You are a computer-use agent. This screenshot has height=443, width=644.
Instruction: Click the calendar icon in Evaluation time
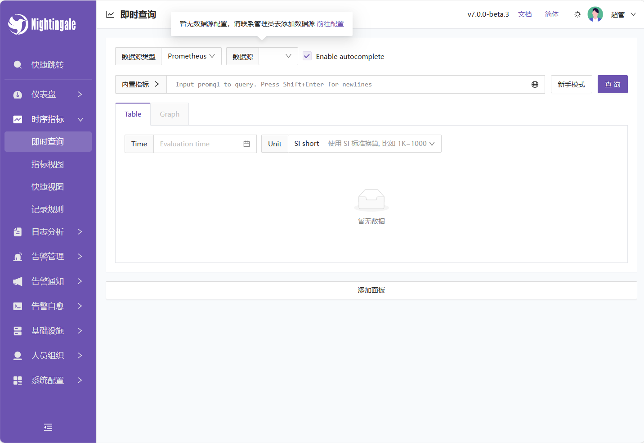(246, 144)
